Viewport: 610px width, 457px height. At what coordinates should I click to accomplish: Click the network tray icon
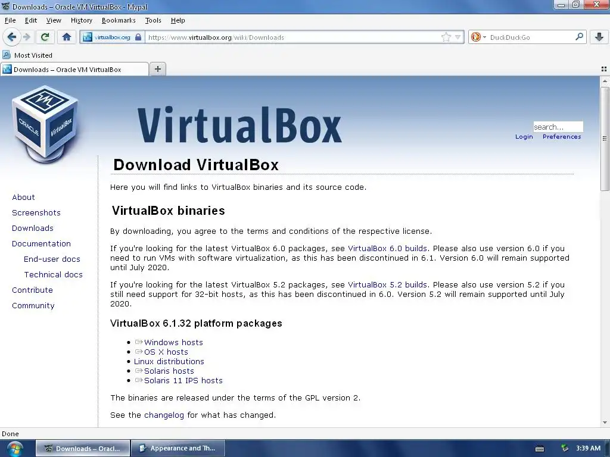pos(565,448)
